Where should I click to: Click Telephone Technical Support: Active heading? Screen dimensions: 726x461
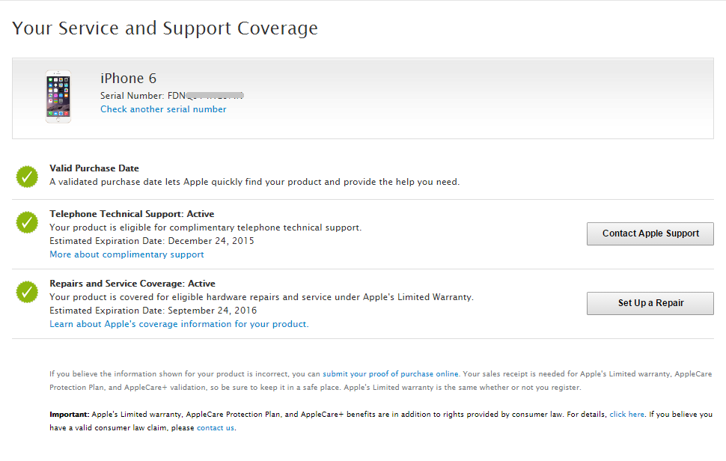point(132,214)
